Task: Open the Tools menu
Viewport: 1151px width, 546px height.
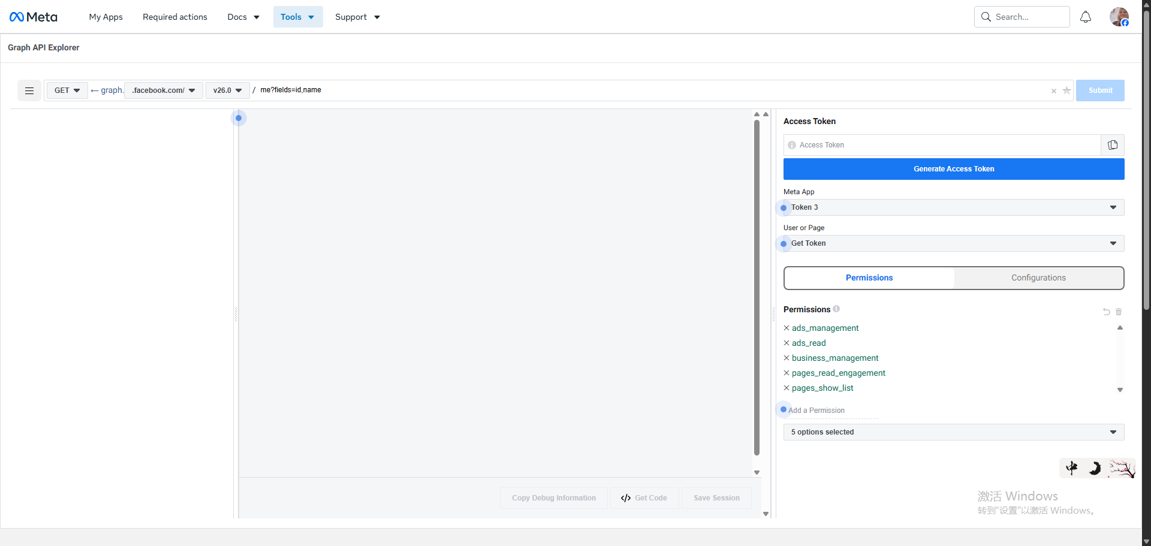Action: 297,17
